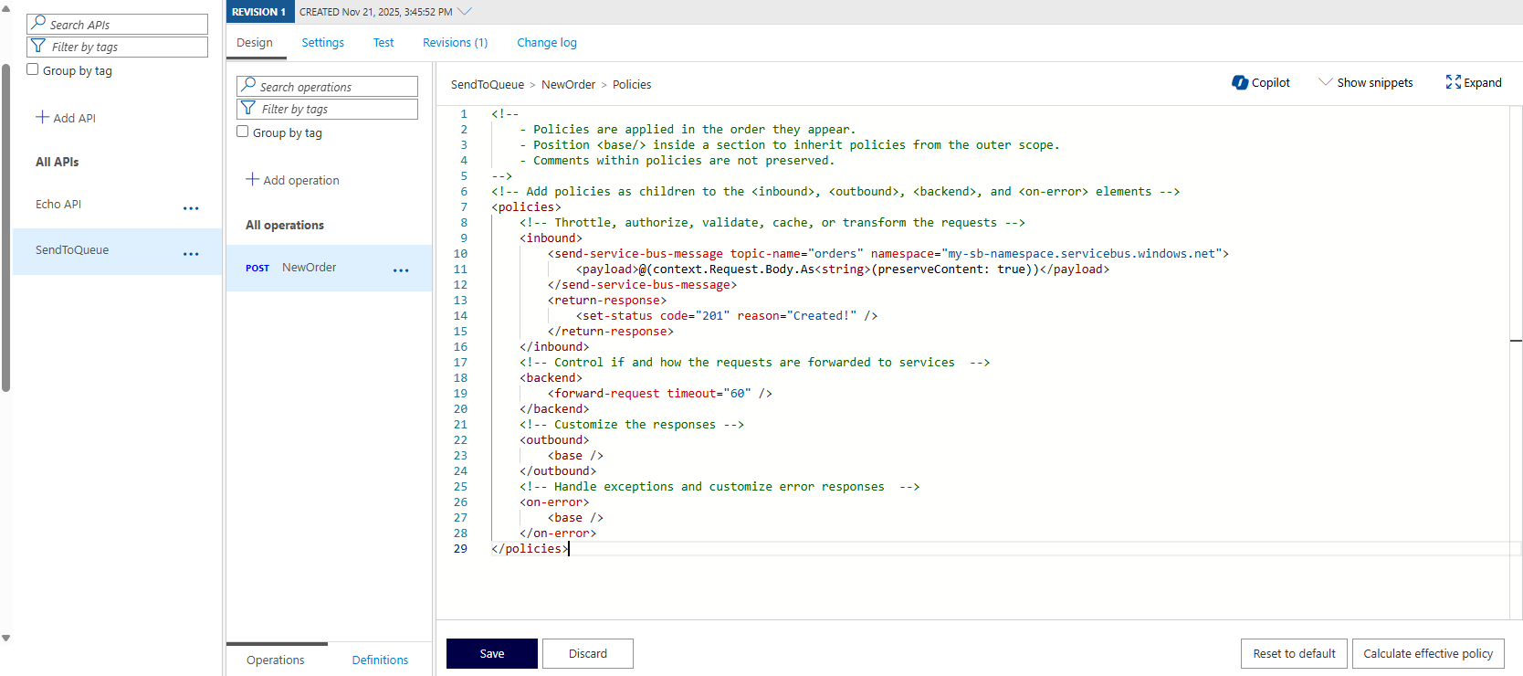Enable the APIs Group by tag checkbox
This screenshot has height=676, width=1523.
33,69
